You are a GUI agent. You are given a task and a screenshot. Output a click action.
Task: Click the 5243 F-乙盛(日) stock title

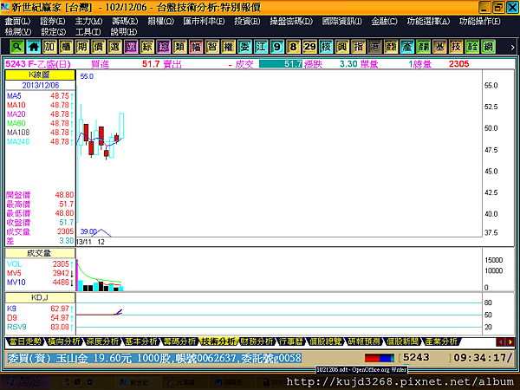point(38,63)
